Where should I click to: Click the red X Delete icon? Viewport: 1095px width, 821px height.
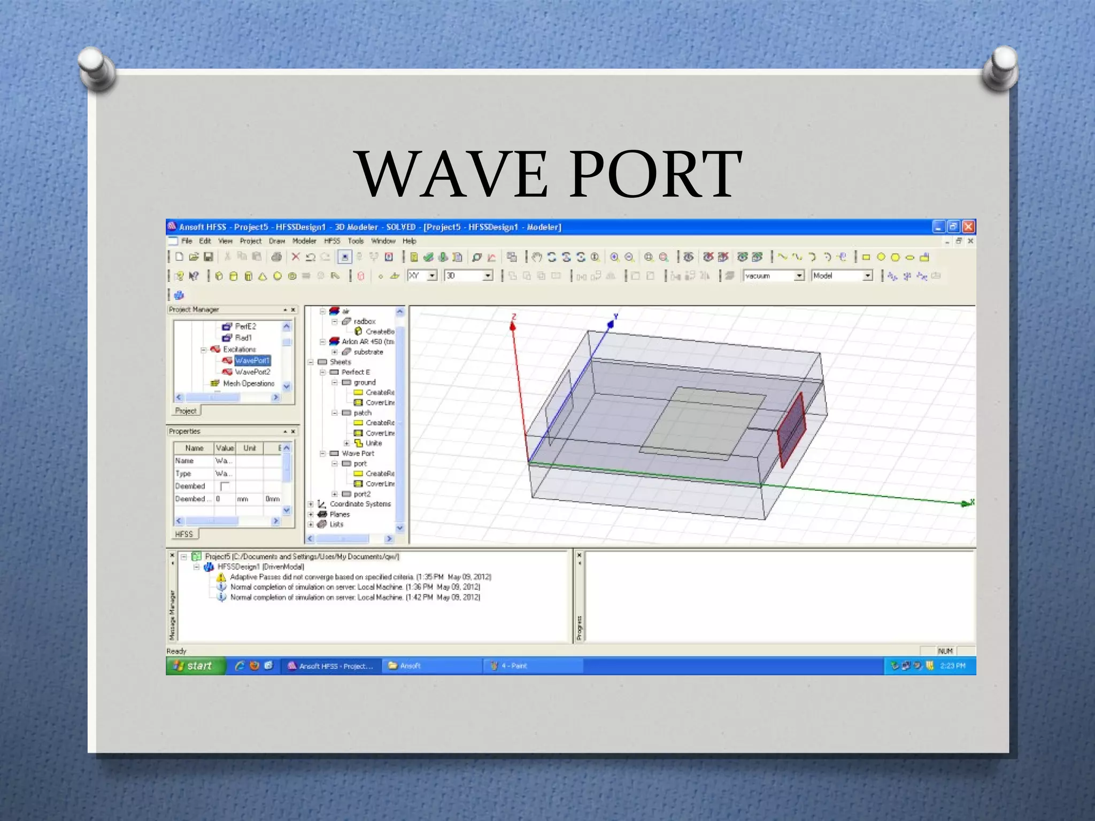(x=296, y=257)
